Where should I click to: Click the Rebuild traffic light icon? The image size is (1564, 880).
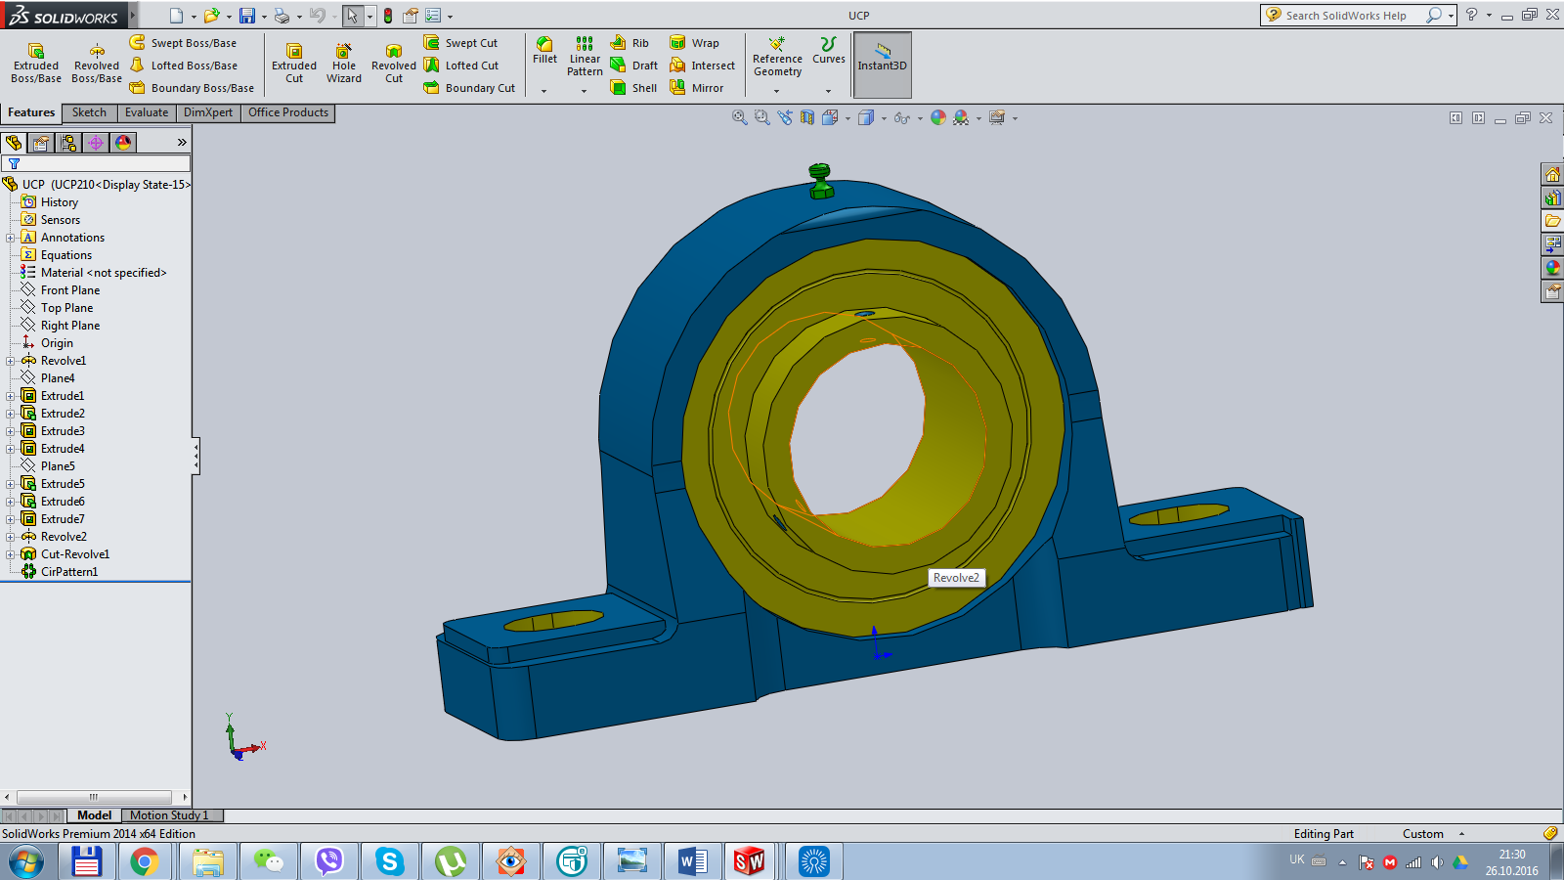[388, 16]
